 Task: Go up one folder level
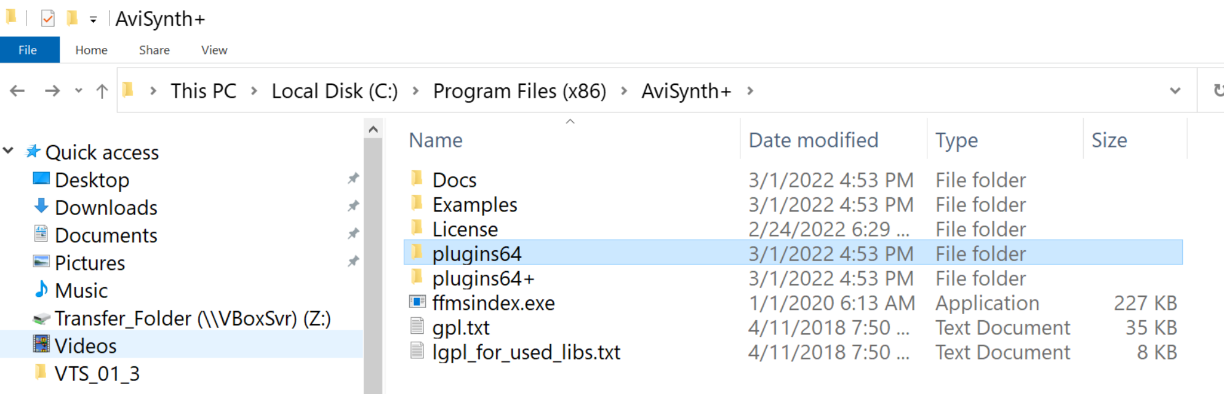[x=102, y=91]
